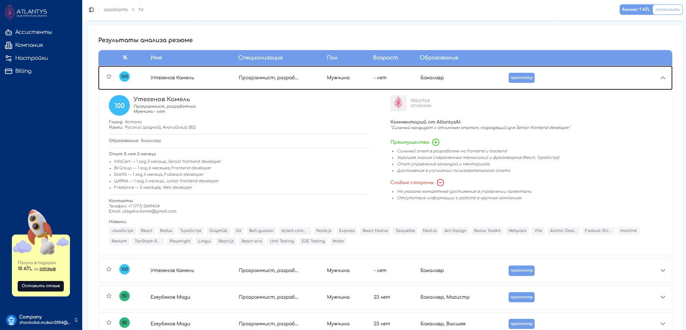Open Компания from the sidebar

click(29, 45)
